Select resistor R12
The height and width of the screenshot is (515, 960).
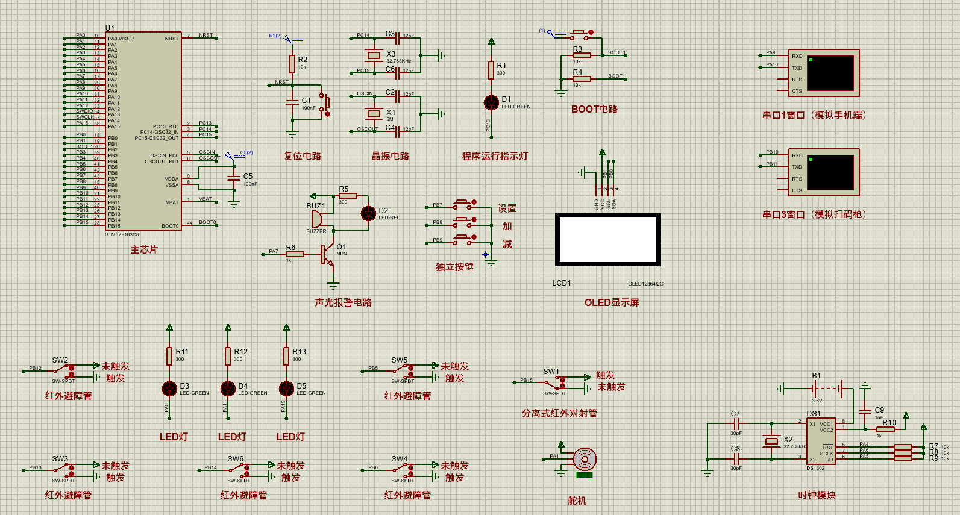click(x=228, y=356)
